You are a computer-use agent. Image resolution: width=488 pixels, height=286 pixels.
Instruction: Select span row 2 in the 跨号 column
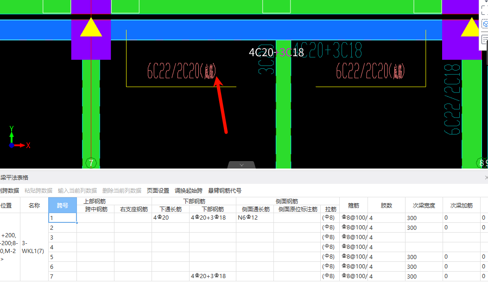(x=62, y=227)
